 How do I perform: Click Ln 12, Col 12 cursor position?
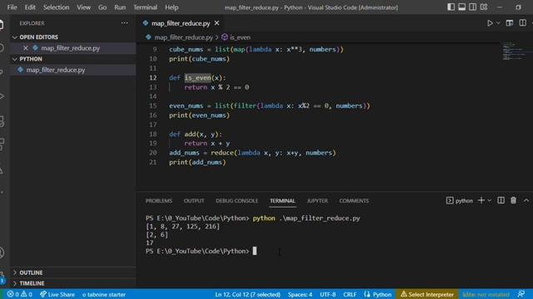[247, 294]
